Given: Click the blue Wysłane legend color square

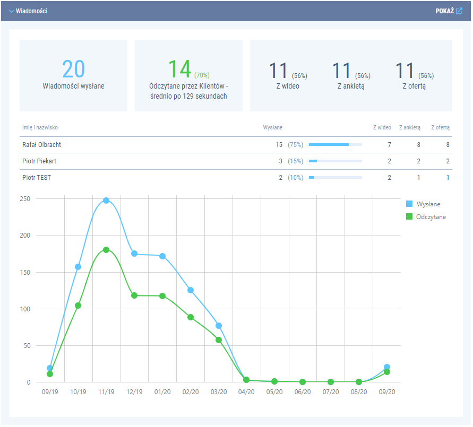Looking at the screenshot, I should click(x=409, y=204).
